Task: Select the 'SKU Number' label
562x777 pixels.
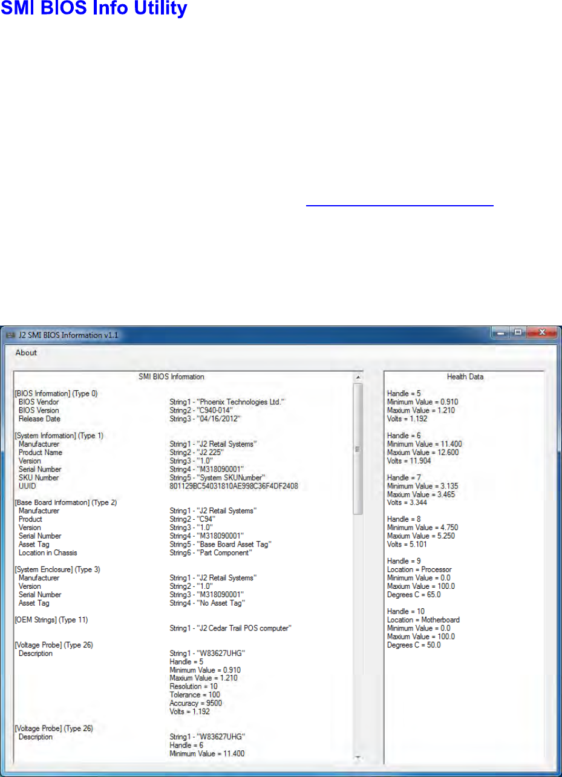Action: (x=39, y=478)
